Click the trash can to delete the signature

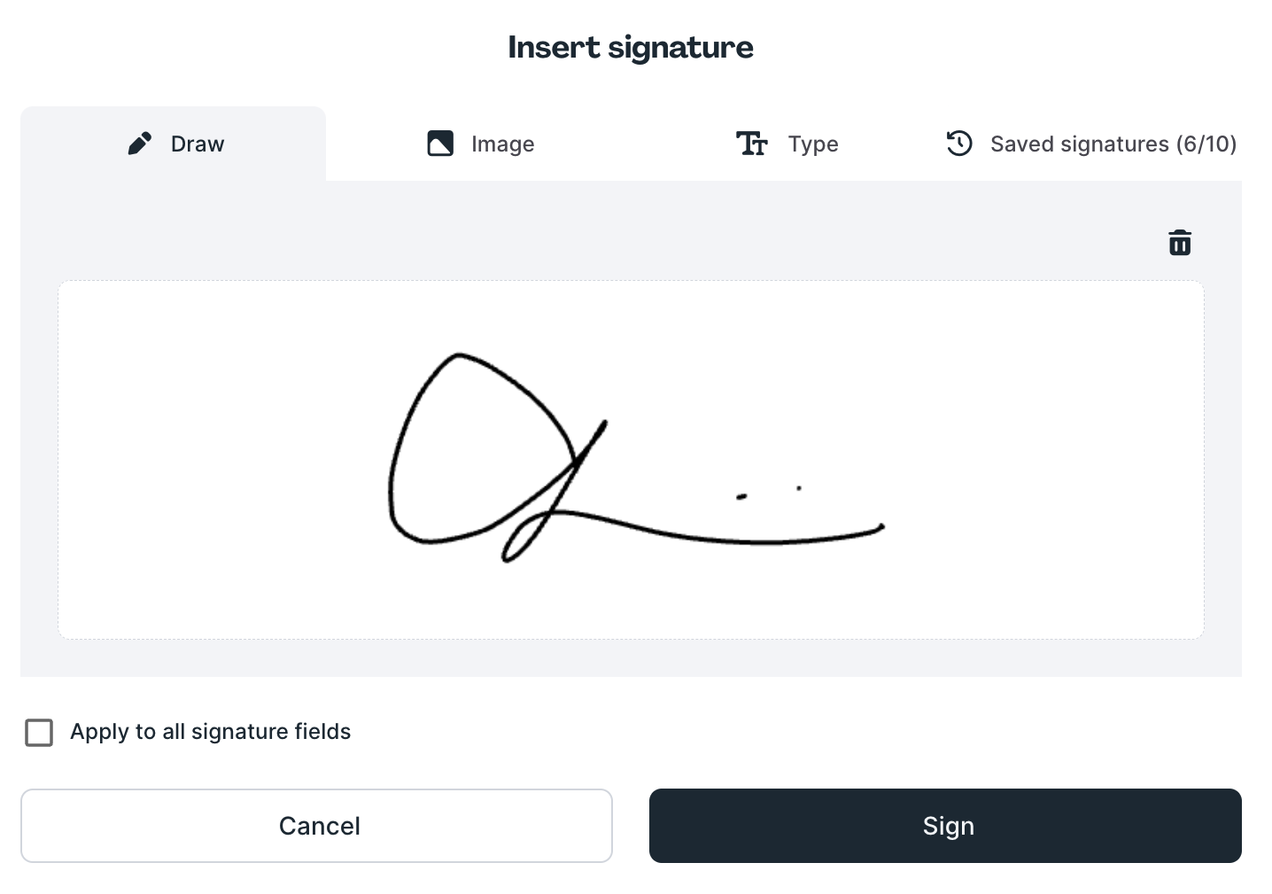(1179, 242)
